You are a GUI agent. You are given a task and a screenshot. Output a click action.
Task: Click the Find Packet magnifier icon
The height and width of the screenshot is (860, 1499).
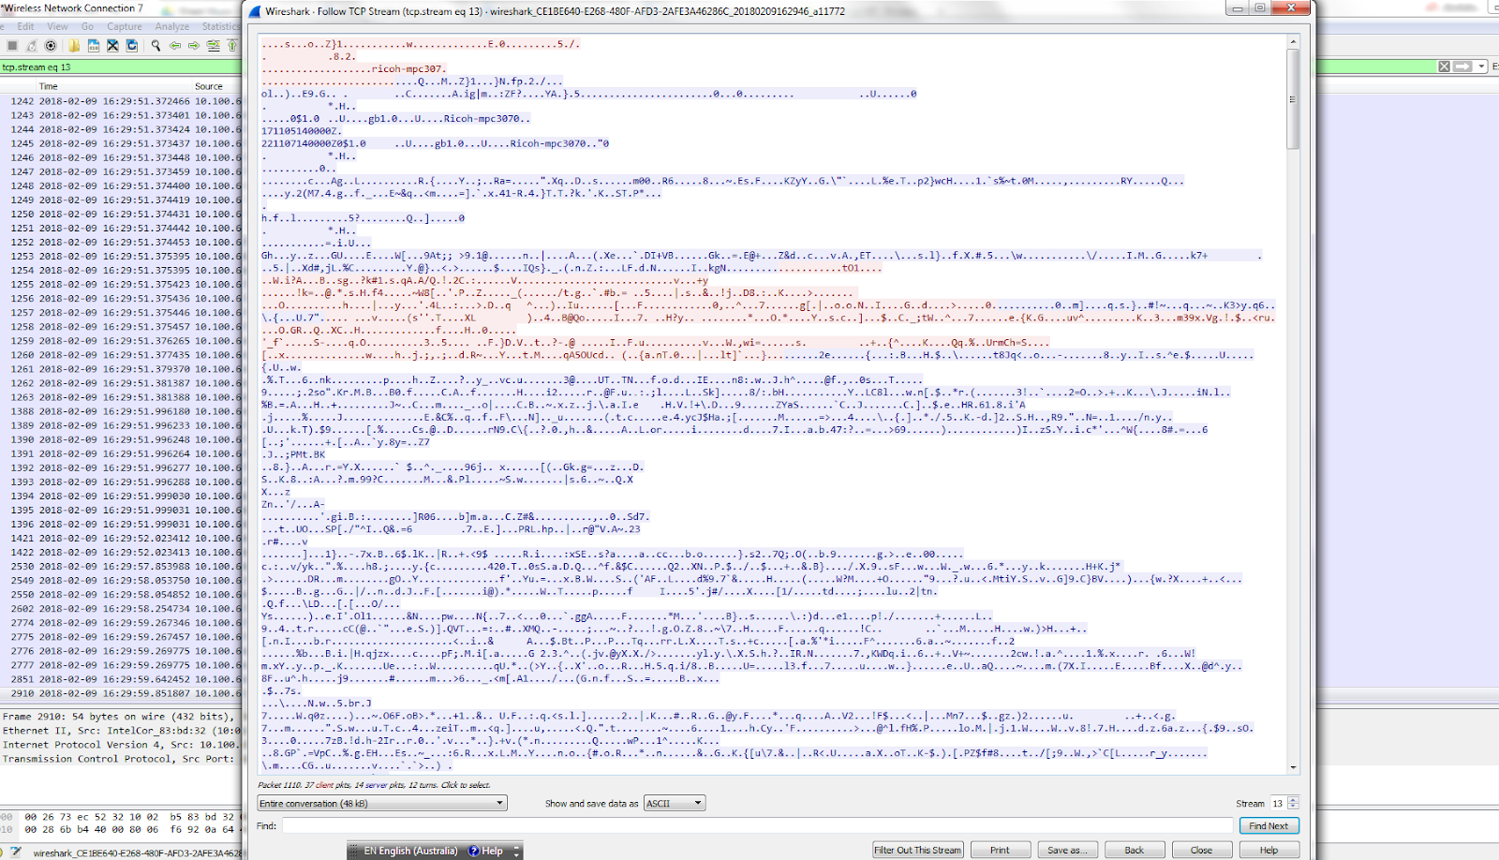[x=156, y=45]
